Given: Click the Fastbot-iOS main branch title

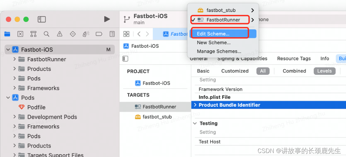Looking at the screenshot, I should click(150, 16).
